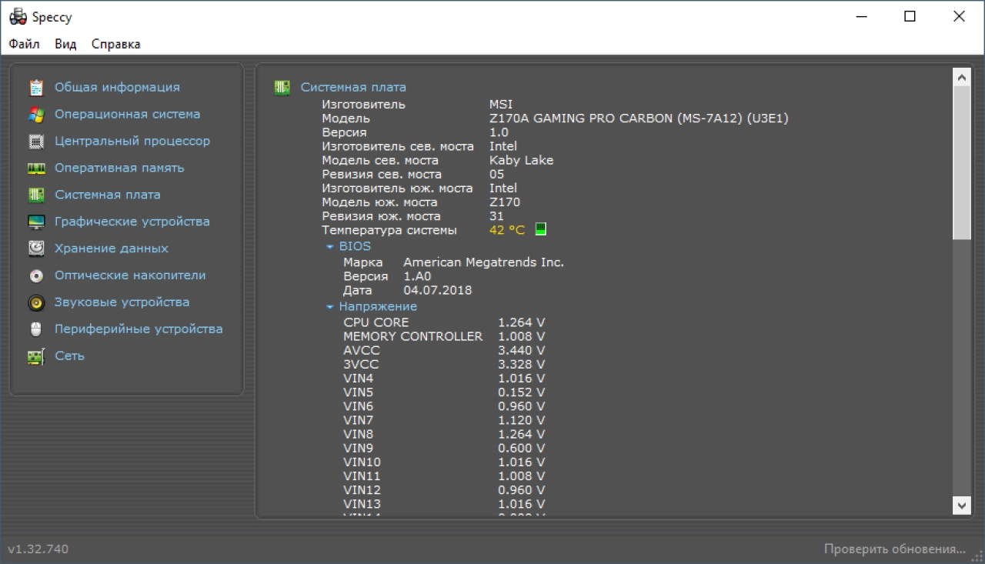Click the Оптические накопители disc icon
Viewport: 985px width, 564px height.
(x=36, y=275)
